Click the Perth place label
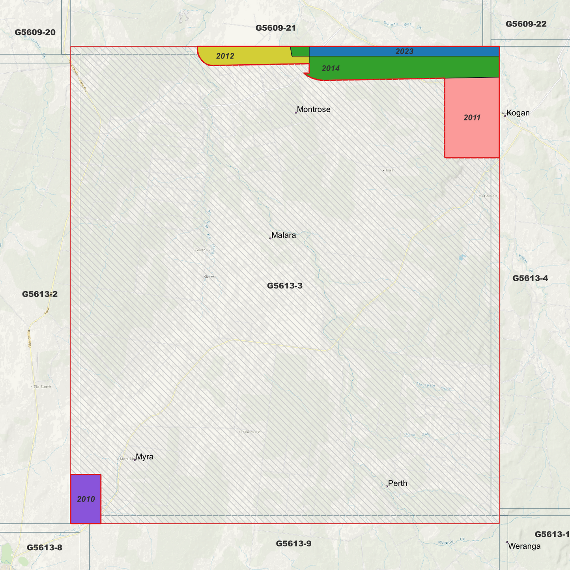The image size is (570, 570). [398, 483]
